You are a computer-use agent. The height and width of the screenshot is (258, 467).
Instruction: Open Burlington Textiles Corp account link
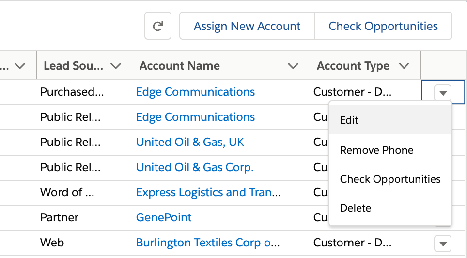[x=208, y=243]
